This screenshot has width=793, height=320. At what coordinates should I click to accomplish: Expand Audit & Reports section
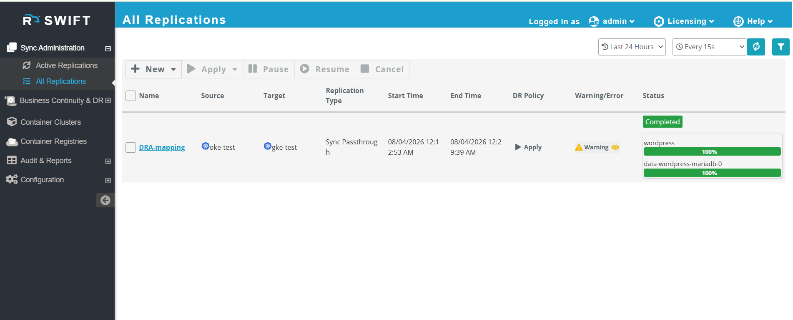[108, 161]
